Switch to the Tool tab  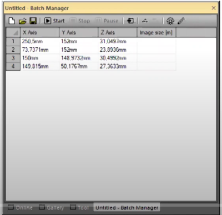[79, 207]
